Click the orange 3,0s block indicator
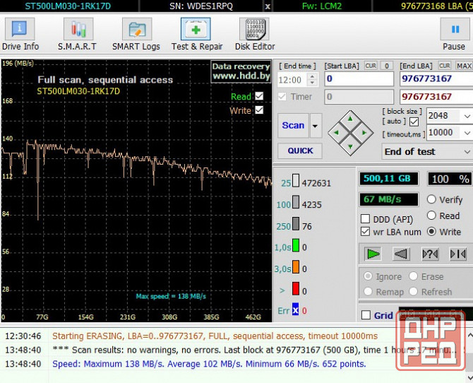The width and height of the screenshot is (473, 383). 296,266
